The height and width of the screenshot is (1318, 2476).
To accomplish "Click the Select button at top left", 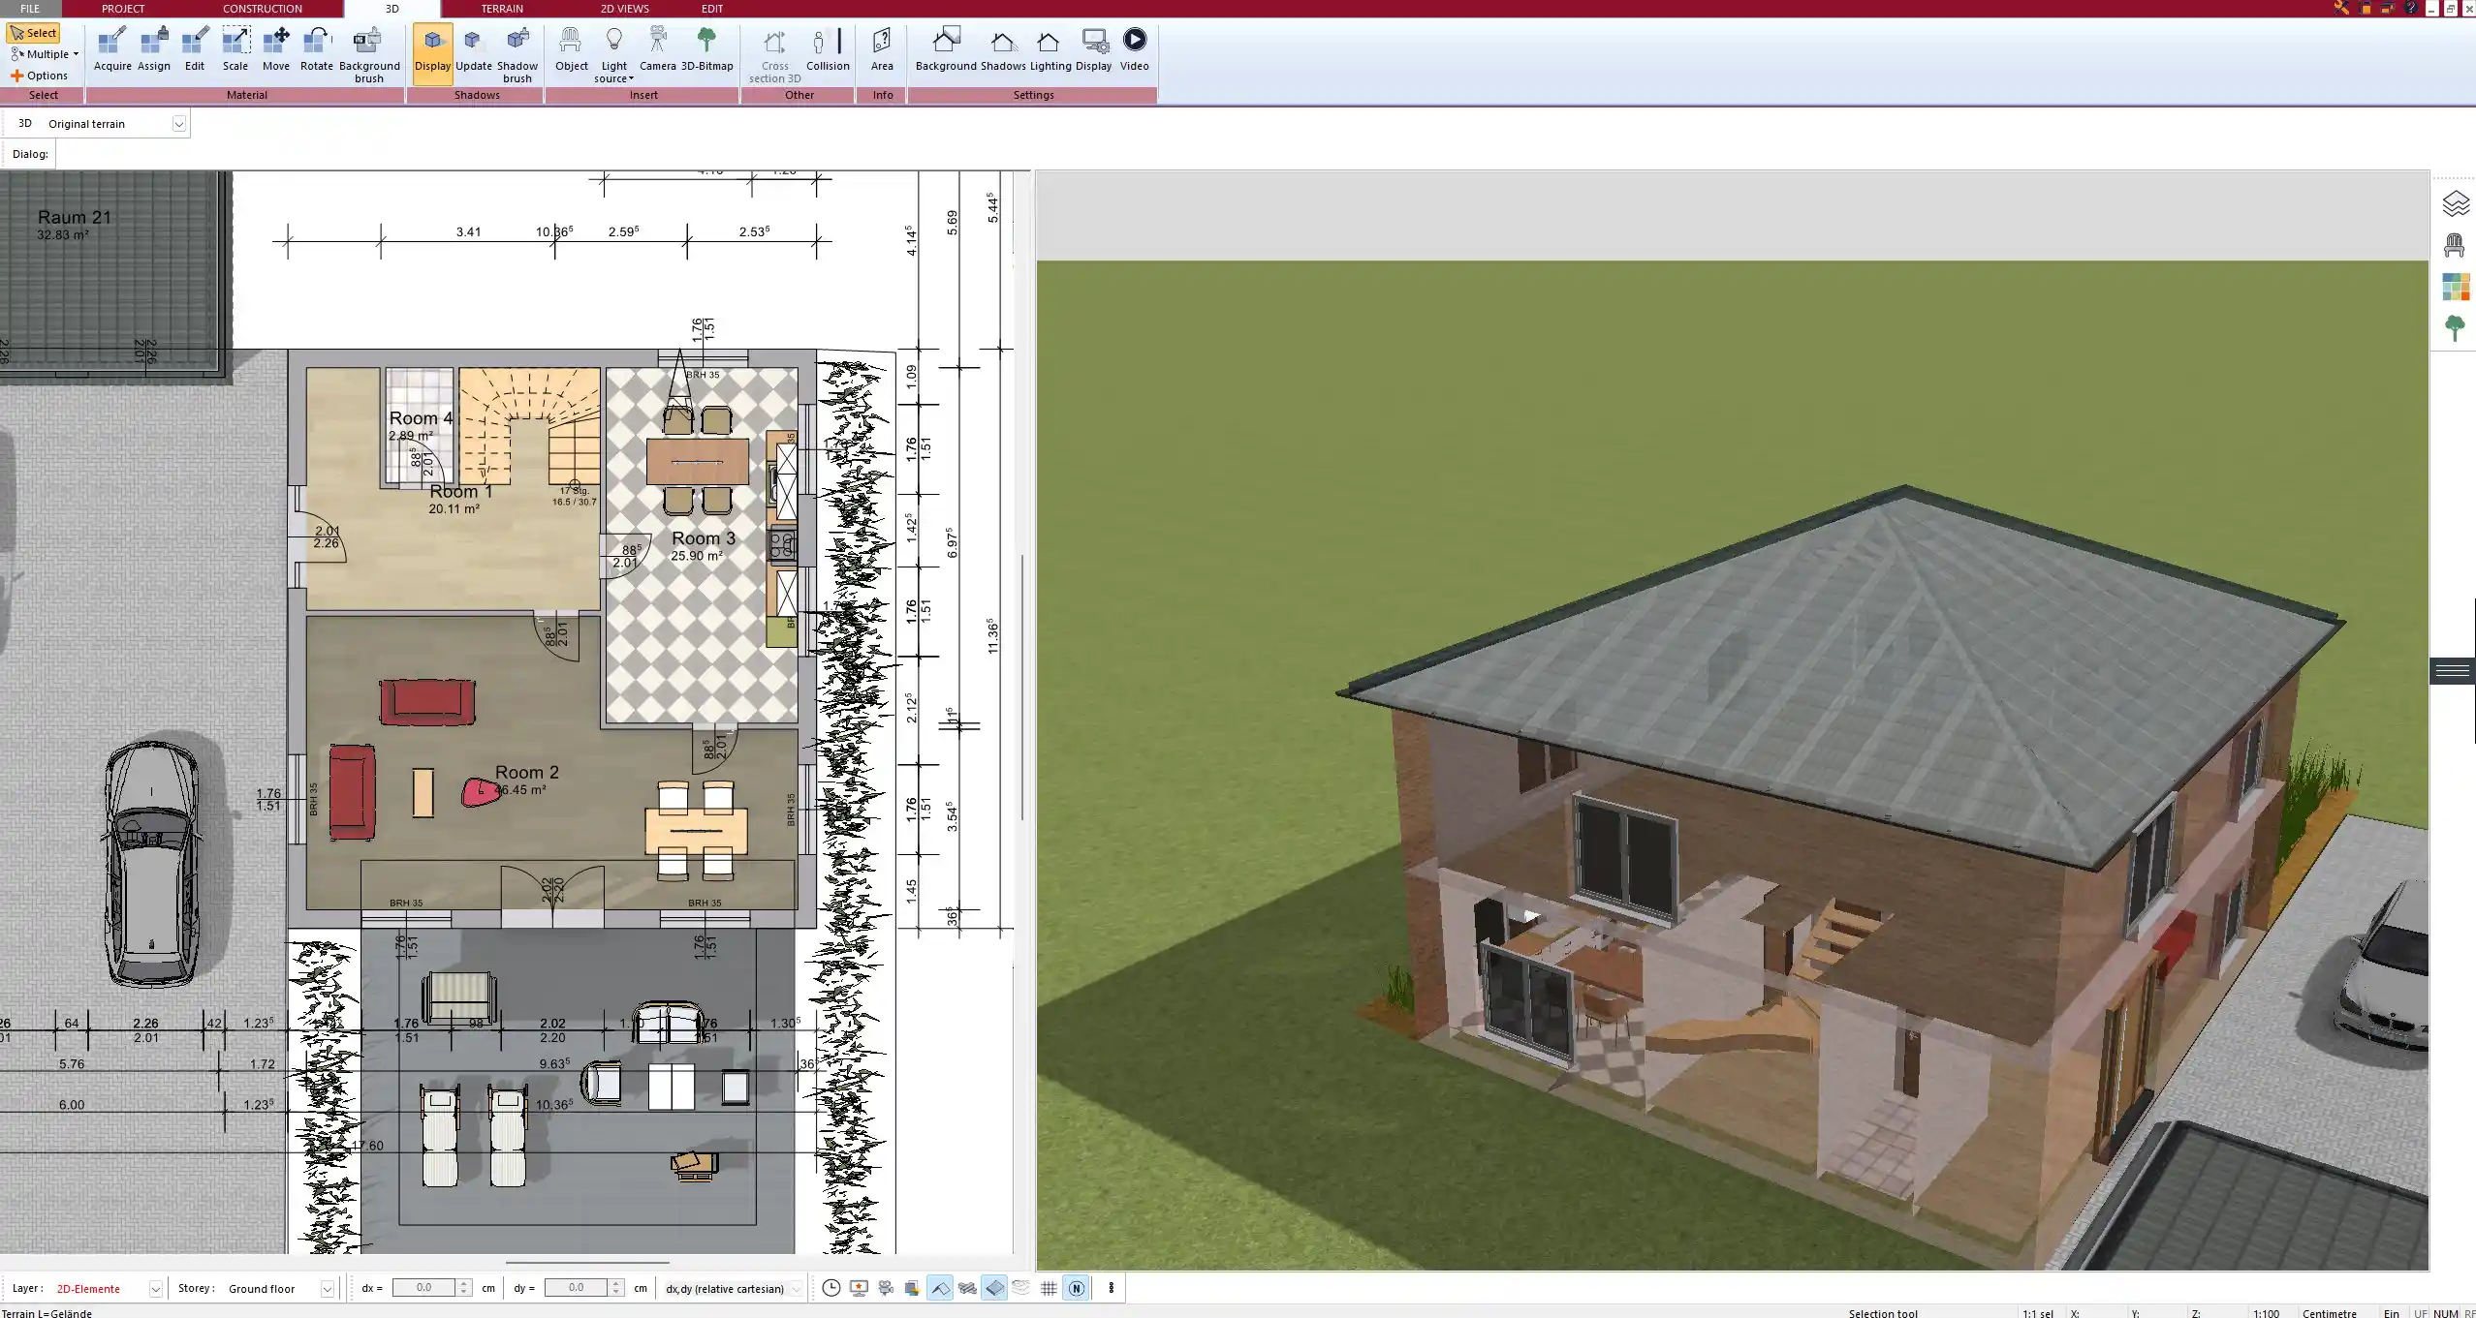I will point(34,32).
